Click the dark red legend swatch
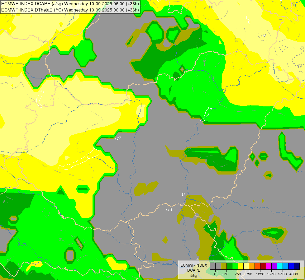 point(263,266)
